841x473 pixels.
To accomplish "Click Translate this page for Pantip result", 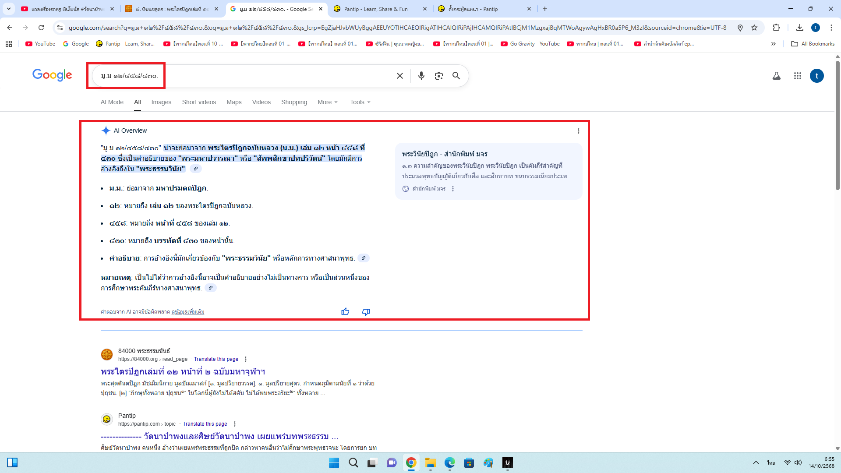I will 205,424.
